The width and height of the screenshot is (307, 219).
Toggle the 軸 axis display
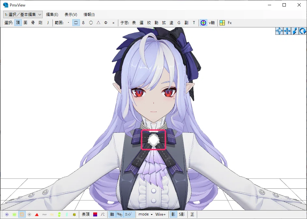112,214
